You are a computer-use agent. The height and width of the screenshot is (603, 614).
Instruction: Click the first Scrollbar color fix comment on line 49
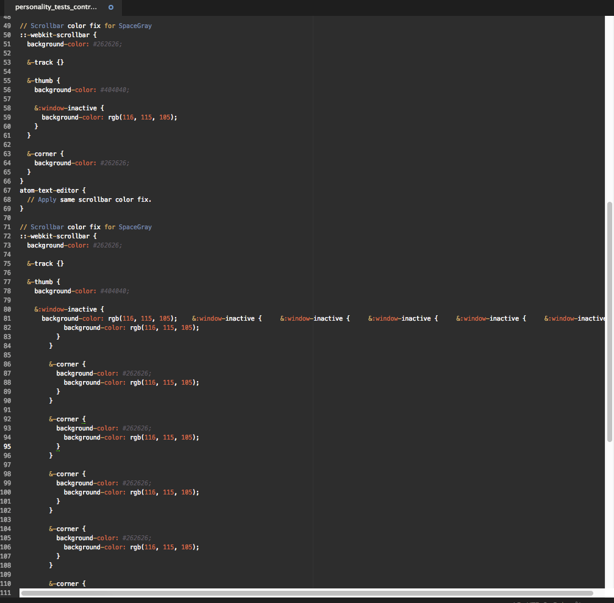coord(86,26)
